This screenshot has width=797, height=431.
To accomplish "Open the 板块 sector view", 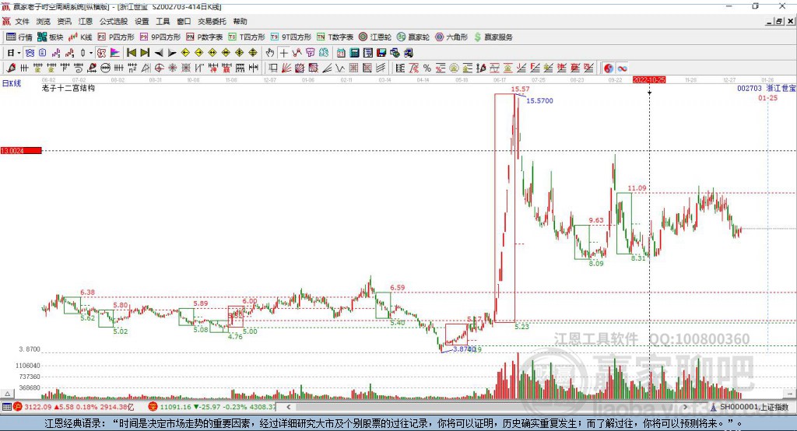I will click(51, 37).
